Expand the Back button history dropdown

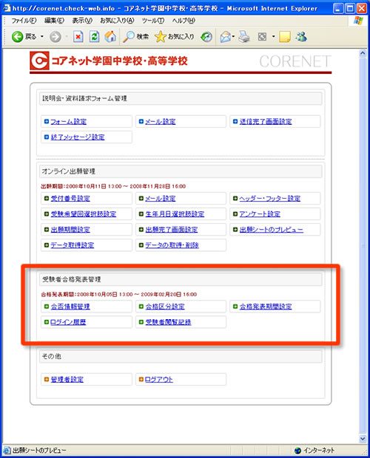coord(42,37)
